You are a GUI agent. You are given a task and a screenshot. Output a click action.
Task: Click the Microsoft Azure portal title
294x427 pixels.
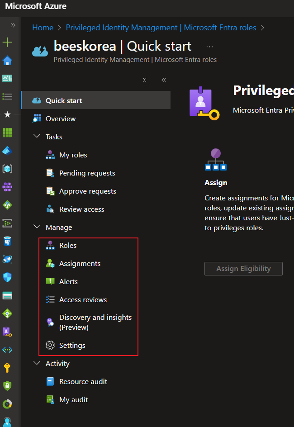tap(36, 6)
